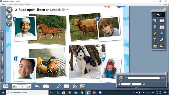Click the undo back-arrow on bottom toolbar
The height and width of the screenshot is (95, 169).
click(37, 86)
